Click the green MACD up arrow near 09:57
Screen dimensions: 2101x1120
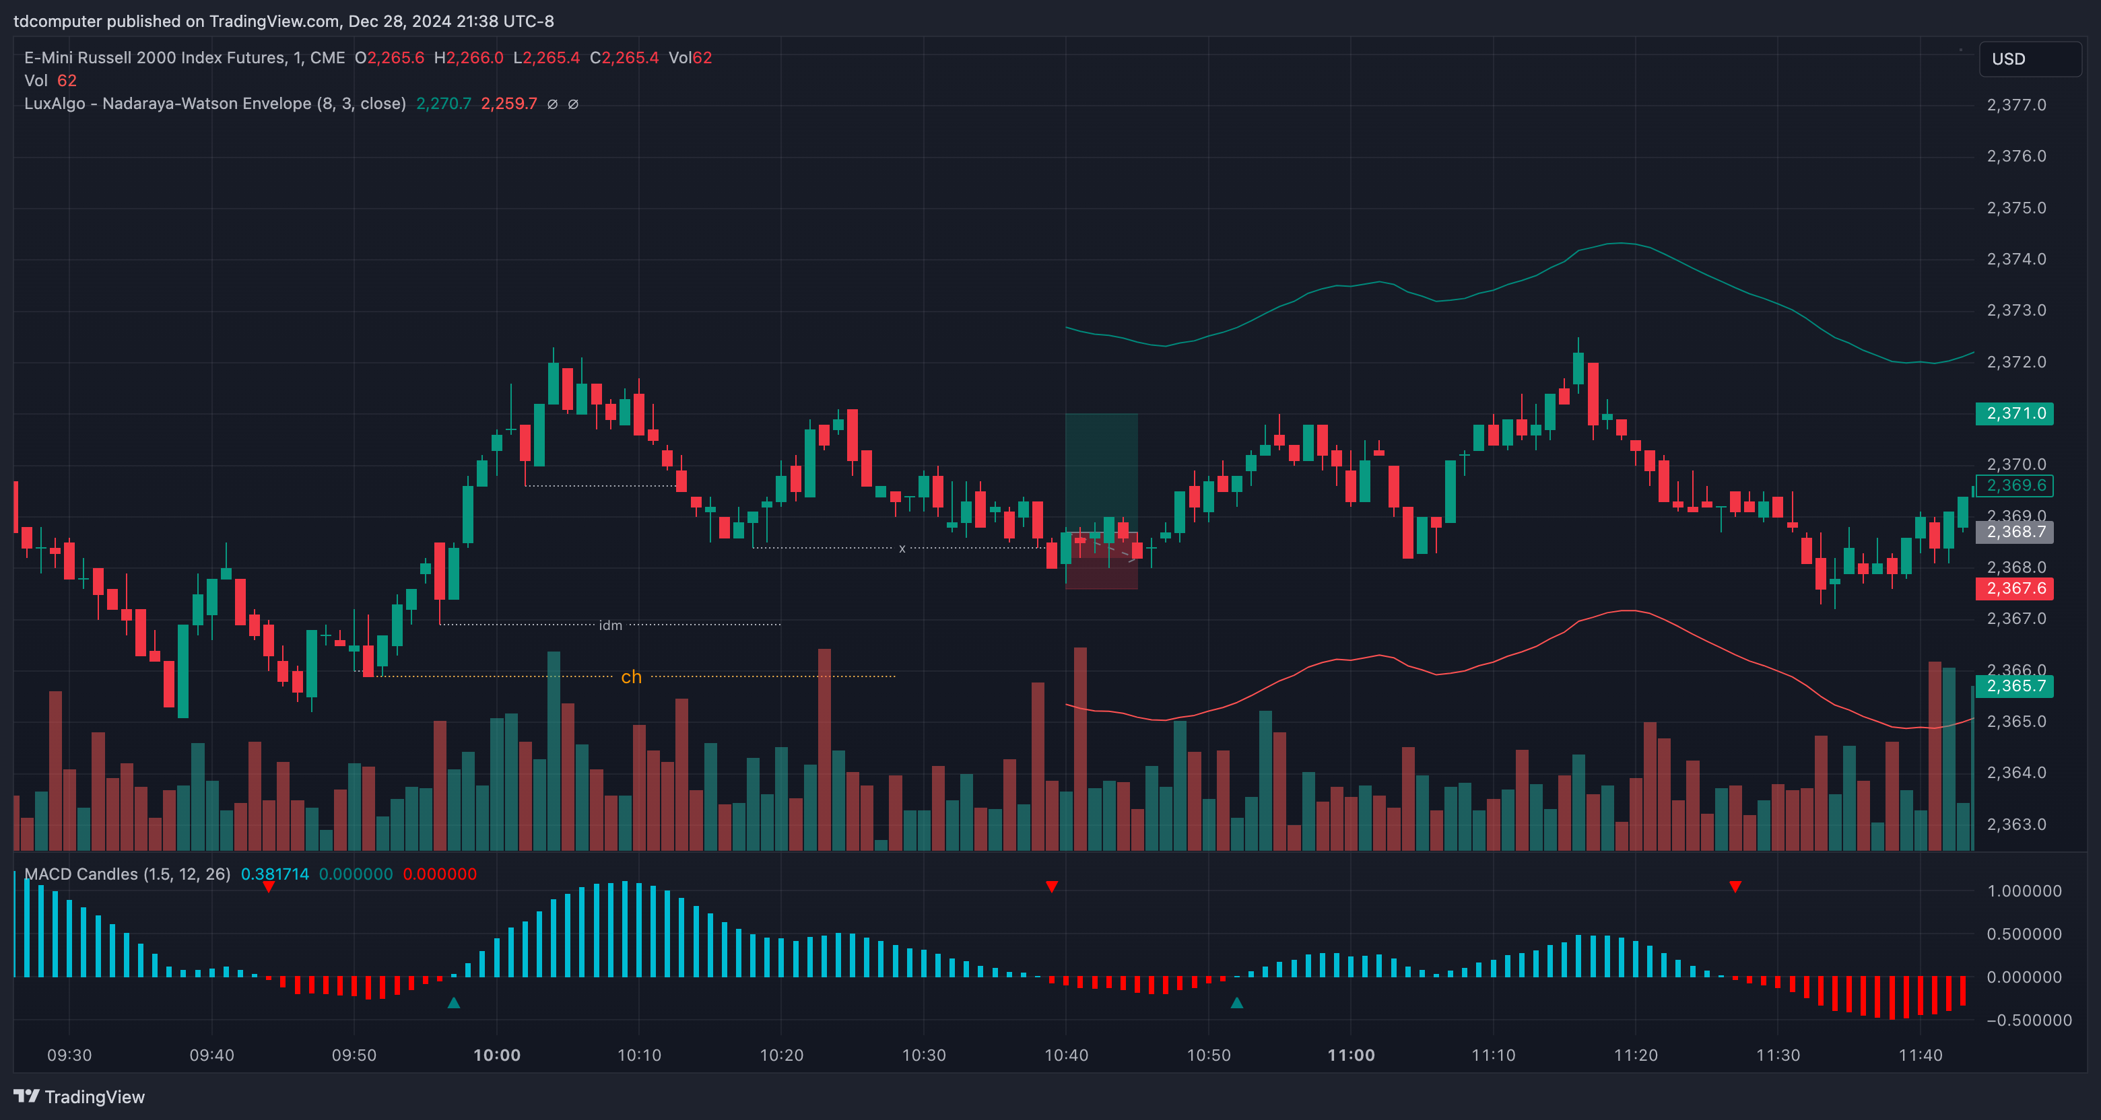(453, 1003)
